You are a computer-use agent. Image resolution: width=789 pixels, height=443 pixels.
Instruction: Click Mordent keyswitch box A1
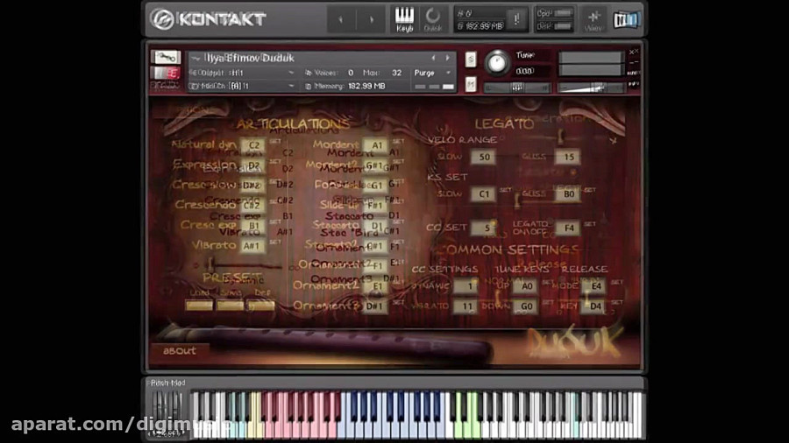376,145
